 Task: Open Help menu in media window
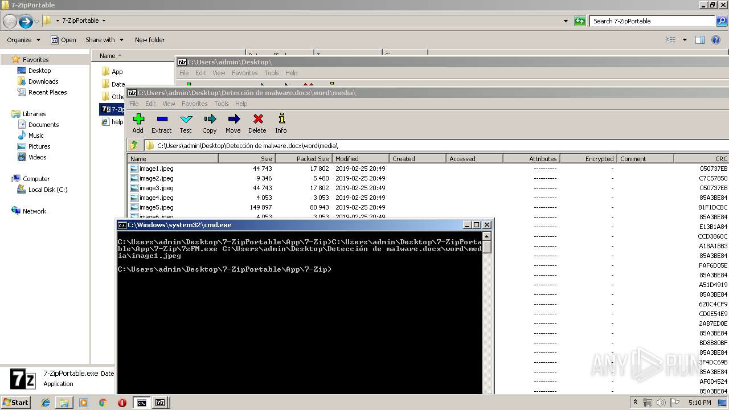(241, 104)
